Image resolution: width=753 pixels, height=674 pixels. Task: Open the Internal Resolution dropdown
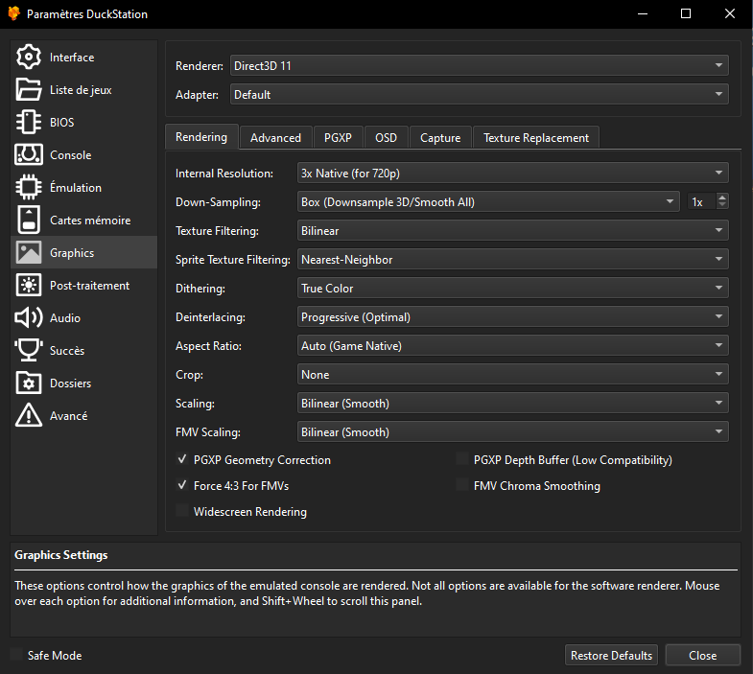[x=513, y=174]
